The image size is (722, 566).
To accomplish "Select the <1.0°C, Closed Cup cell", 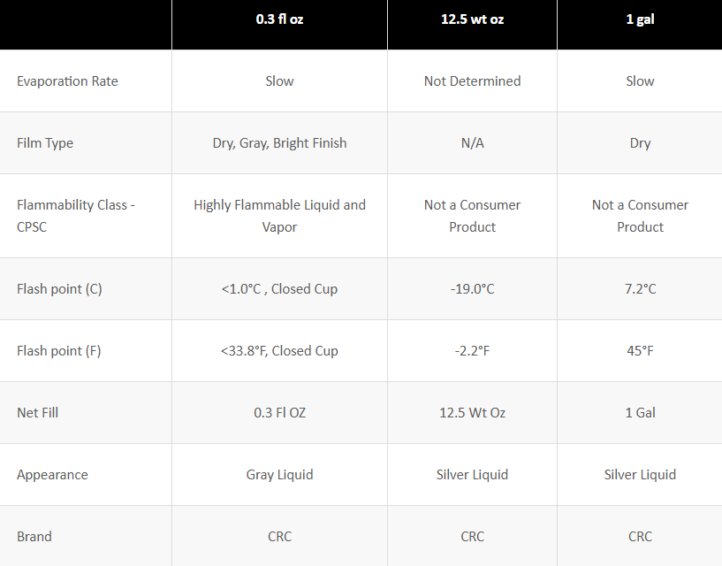I will tap(279, 289).
